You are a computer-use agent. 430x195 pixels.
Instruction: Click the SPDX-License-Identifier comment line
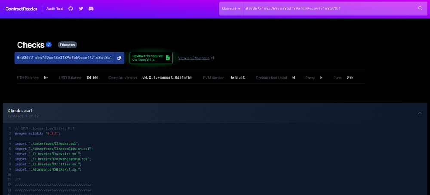pos(44,128)
